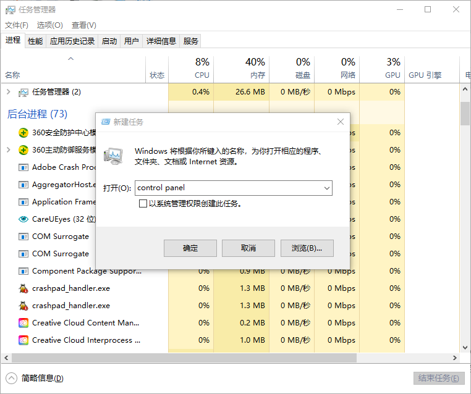471x394 pixels.
Task: Click the Adobe Crash Processor icon
Action: (23, 167)
